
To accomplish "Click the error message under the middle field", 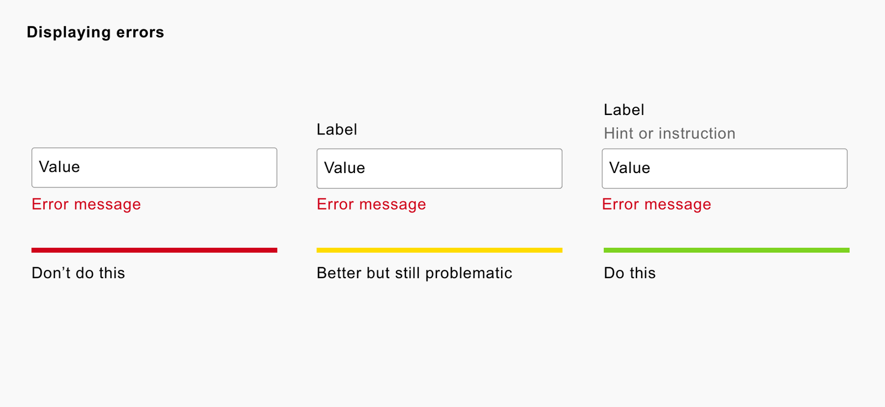I will 371,205.
